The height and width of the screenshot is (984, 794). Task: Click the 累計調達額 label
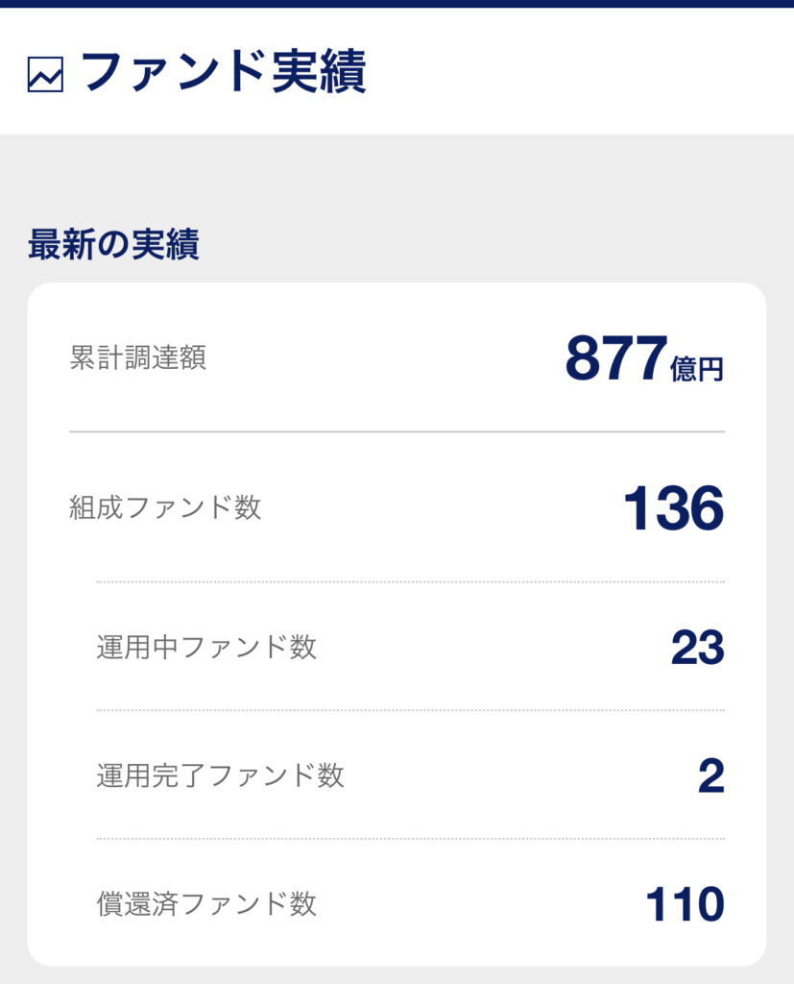[137, 358]
